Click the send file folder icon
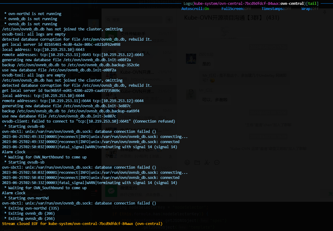 [197, 162]
